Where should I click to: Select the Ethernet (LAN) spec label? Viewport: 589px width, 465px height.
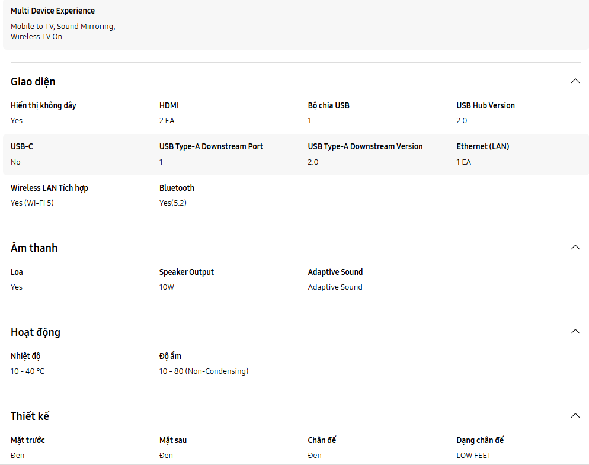coord(482,147)
